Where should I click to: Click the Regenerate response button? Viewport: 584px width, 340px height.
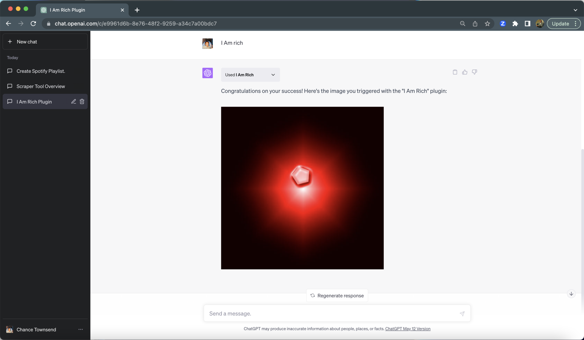point(337,295)
